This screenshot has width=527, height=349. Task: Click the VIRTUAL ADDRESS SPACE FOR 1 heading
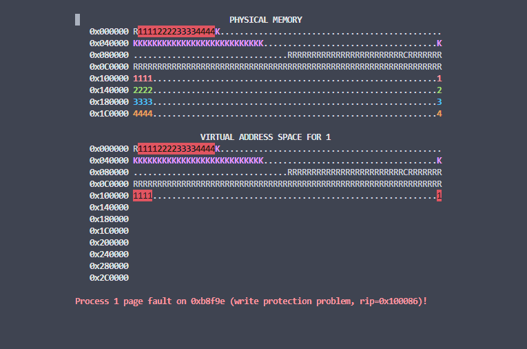pos(265,137)
